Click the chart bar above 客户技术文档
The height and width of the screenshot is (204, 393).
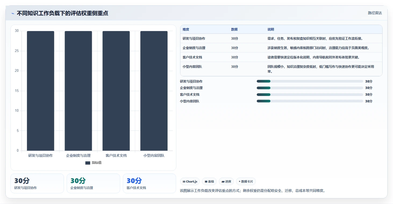pyautogui.click(x=116, y=91)
